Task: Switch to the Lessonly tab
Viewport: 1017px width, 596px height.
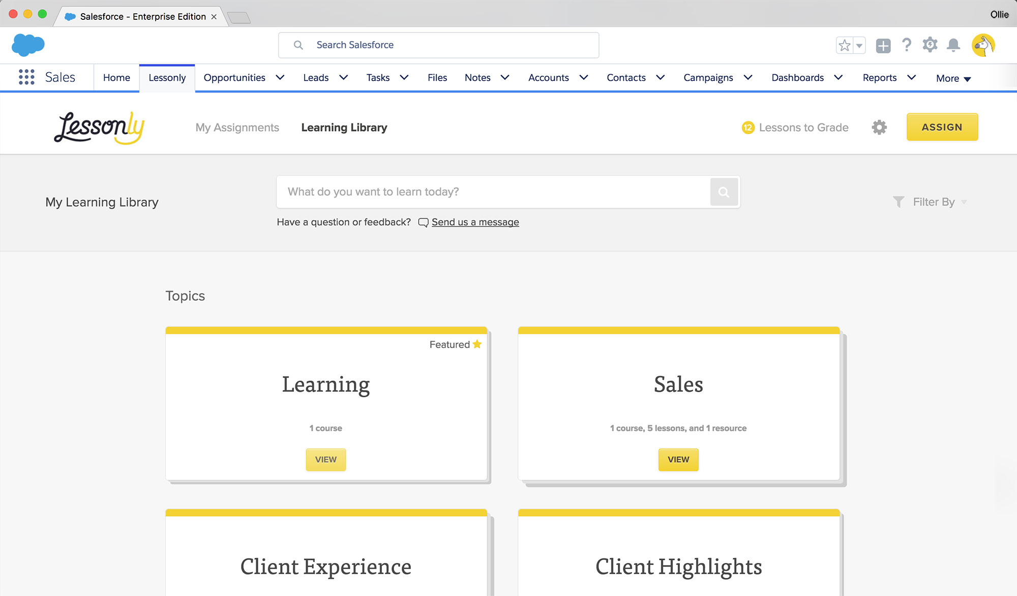Action: [167, 77]
